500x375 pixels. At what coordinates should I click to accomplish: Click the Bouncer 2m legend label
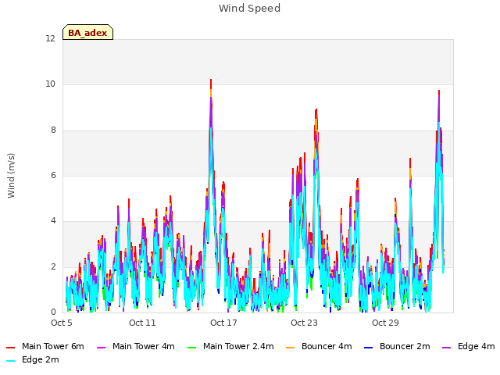[x=405, y=346]
